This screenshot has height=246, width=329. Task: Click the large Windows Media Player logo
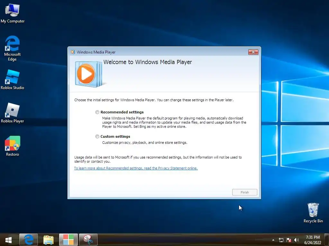click(89, 74)
